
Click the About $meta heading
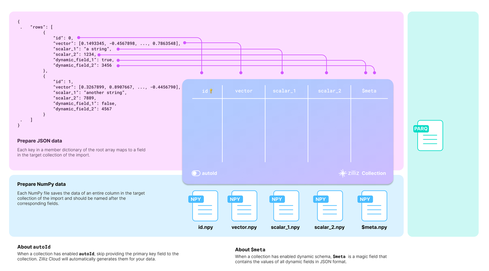250,250
